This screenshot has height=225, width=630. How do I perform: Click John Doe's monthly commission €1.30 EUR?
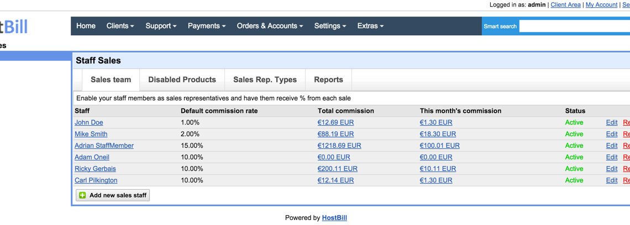(436, 122)
